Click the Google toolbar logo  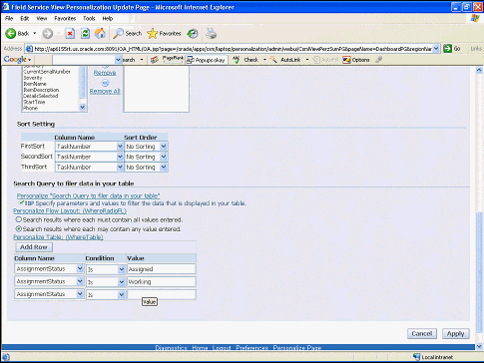(x=15, y=60)
